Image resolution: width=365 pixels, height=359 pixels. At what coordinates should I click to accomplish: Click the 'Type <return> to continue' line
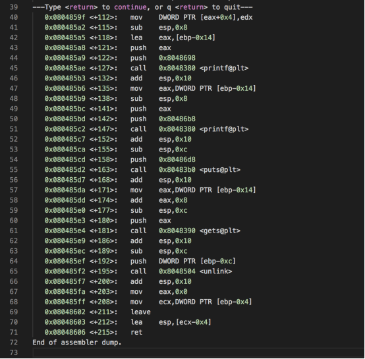tap(142, 7)
